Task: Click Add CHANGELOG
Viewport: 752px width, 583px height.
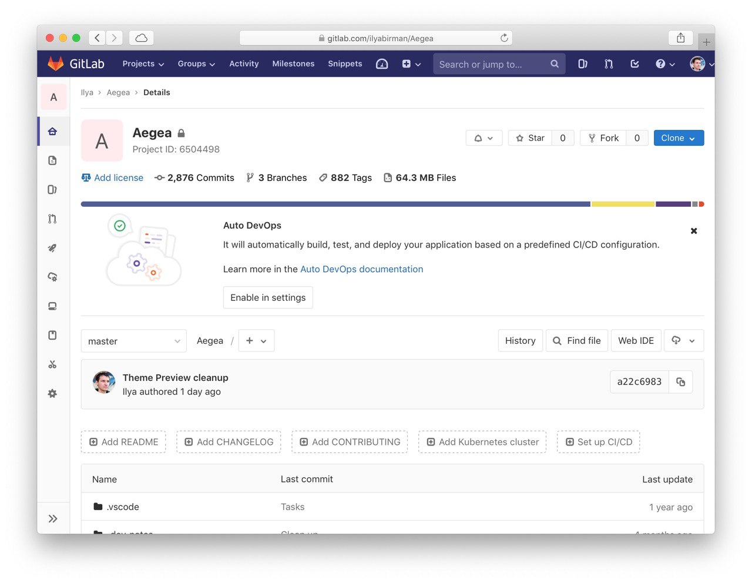Action: pos(229,442)
